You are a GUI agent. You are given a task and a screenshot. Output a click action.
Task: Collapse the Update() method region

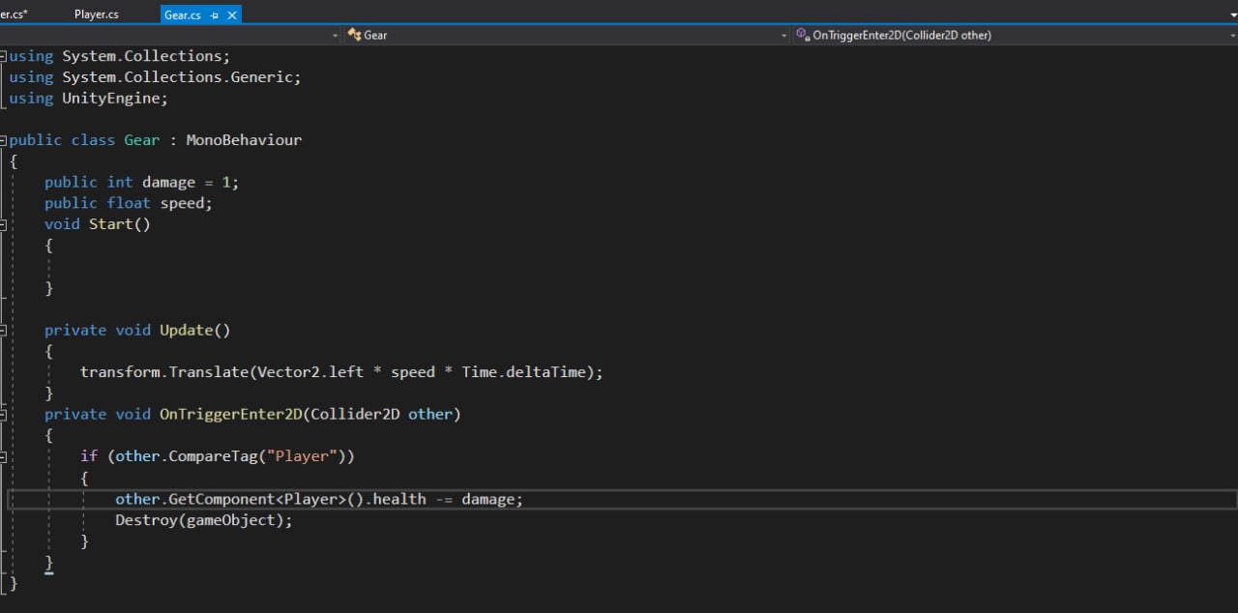[4, 330]
